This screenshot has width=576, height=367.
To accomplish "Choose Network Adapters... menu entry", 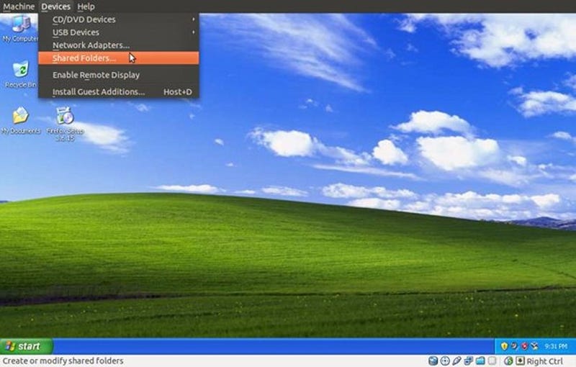I will tap(119, 45).
